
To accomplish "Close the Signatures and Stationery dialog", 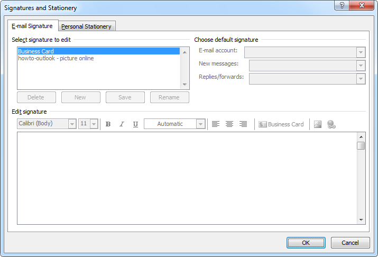I will point(362,5).
